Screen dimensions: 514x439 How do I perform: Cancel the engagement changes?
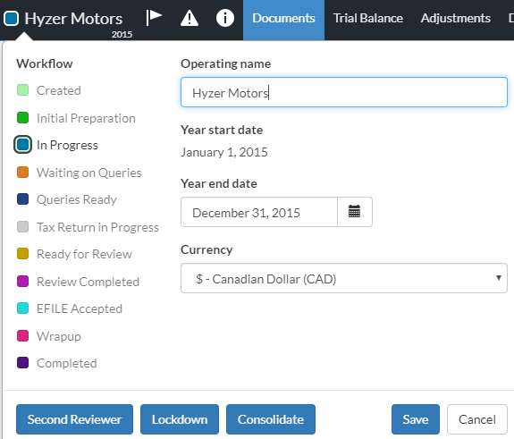point(477,419)
